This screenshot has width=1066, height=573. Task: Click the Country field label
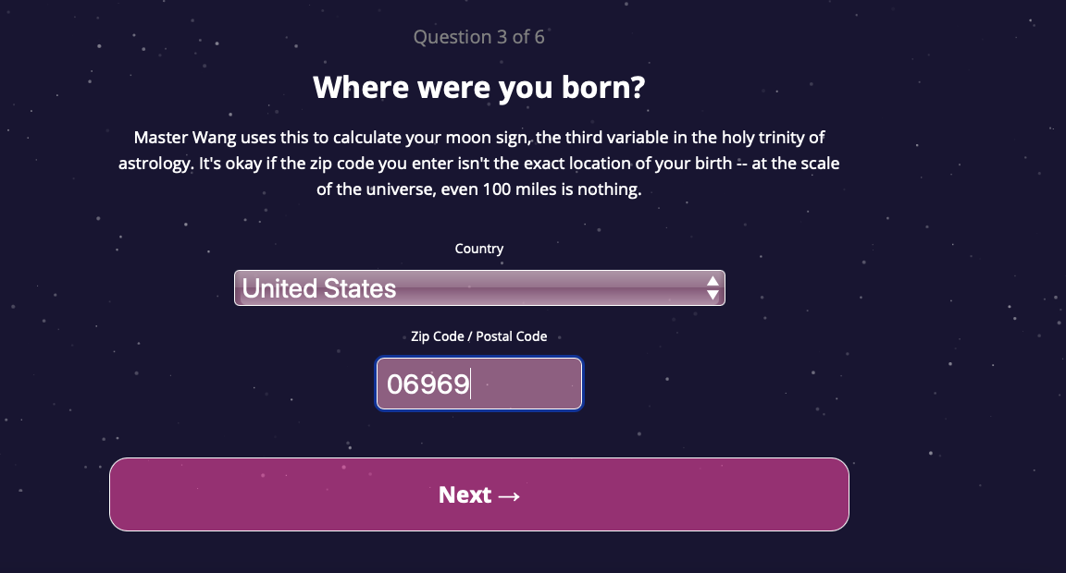click(478, 249)
